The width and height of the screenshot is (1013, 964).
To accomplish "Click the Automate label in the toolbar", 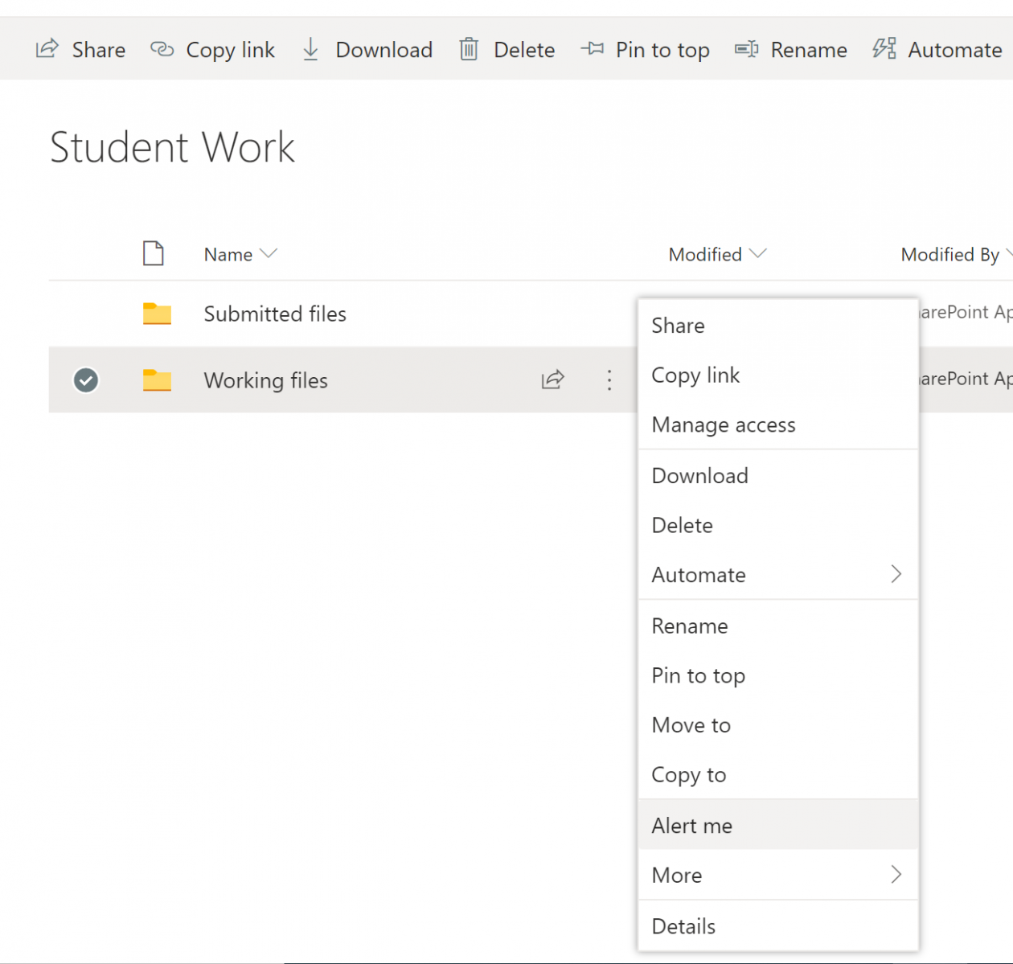I will tap(955, 50).
